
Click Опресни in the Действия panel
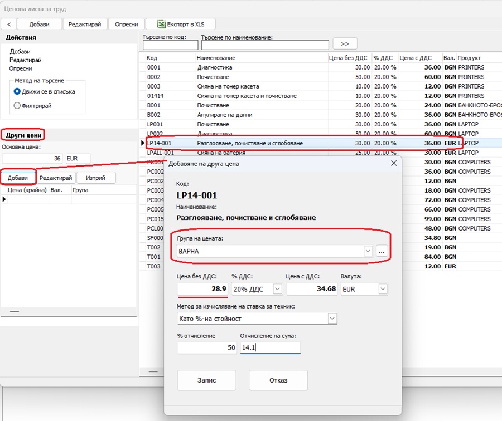tap(21, 68)
